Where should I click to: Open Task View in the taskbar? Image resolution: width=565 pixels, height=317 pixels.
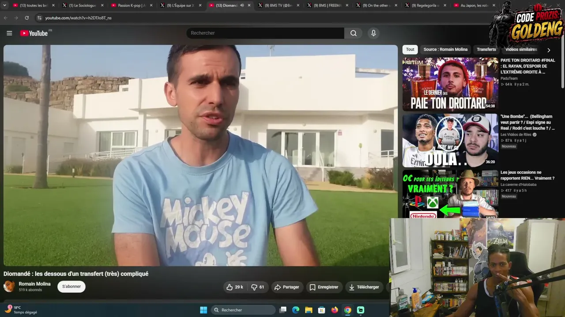283,310
